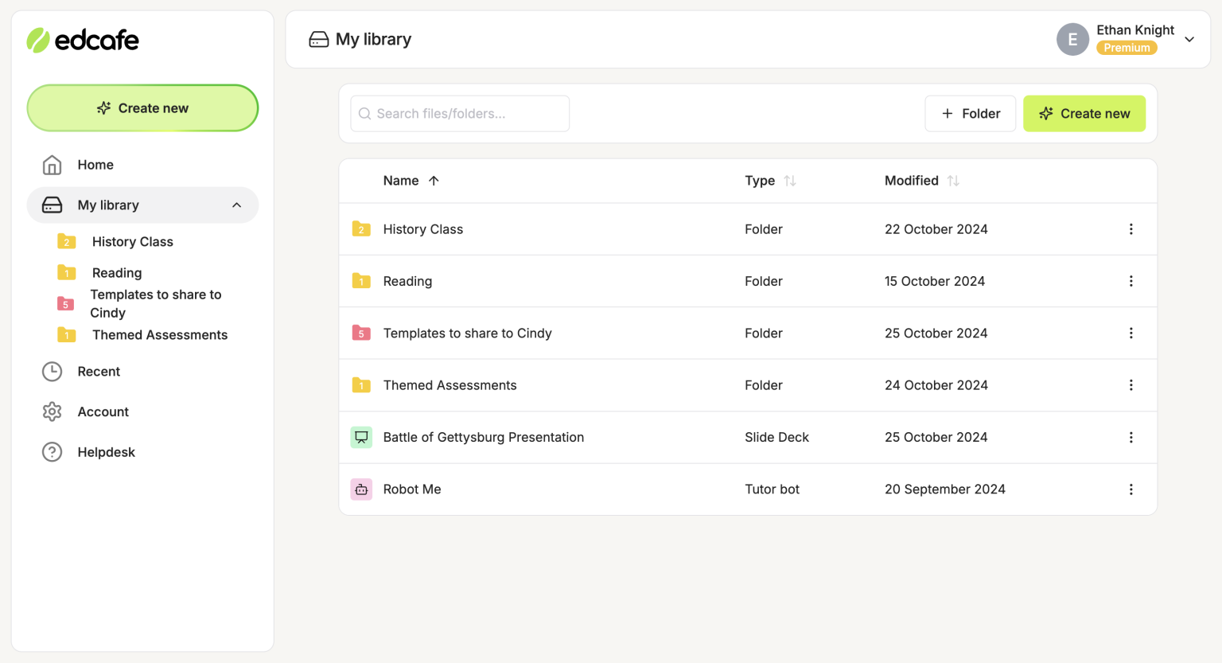Open more options for Themed Assessments row
The image size is (1222, 663).
(1131, 385)
